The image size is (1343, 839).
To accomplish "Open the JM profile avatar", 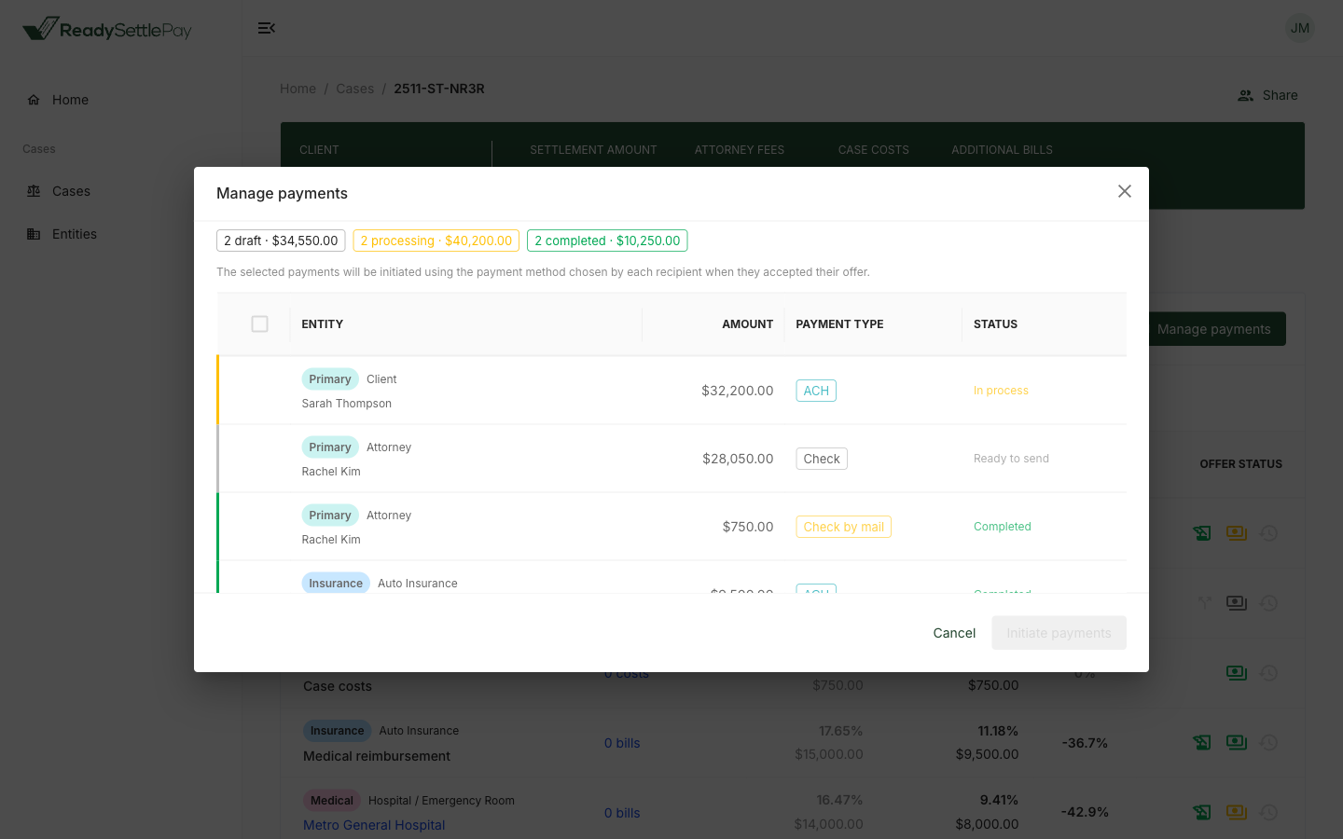I will [1299, 28].
